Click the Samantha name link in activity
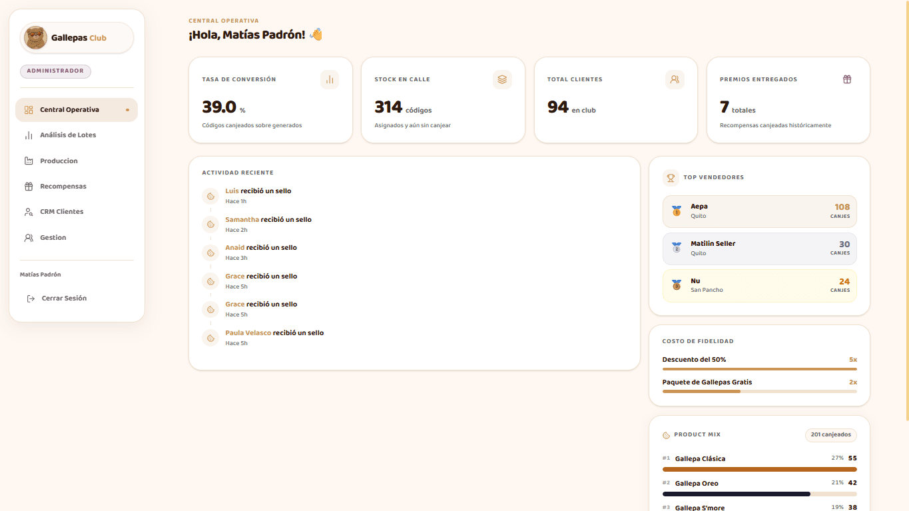 click(x=242, y=220)
